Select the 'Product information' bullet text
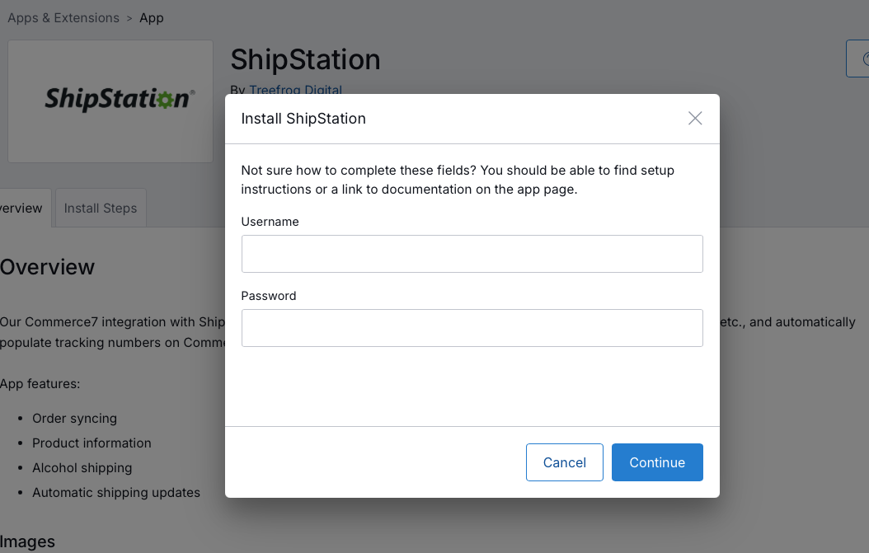Viewport: 869px width, 553px height. [x=92, y=443]
